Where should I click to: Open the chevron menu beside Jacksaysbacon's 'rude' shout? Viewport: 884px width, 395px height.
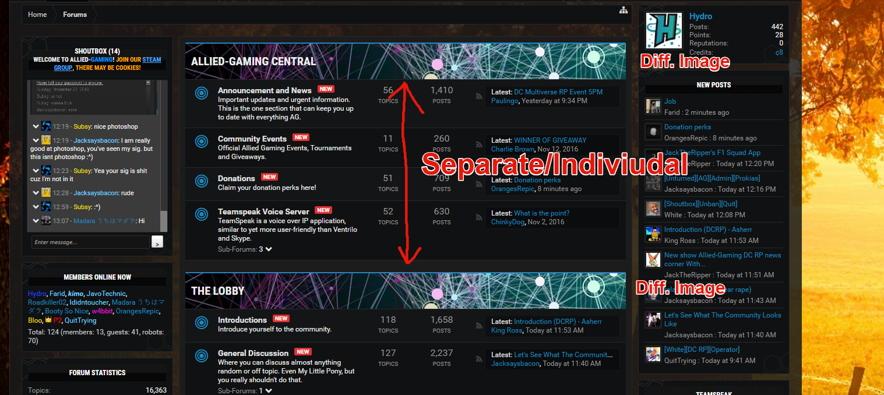click(x=36, y=192)
